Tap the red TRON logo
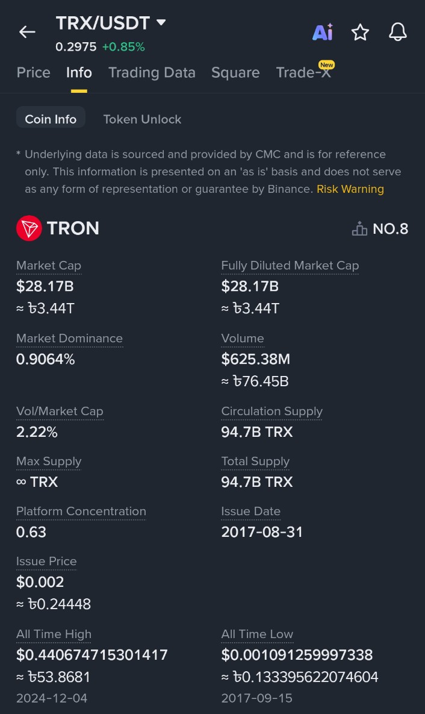The image size is (425, 714). [x=29, y=228]
